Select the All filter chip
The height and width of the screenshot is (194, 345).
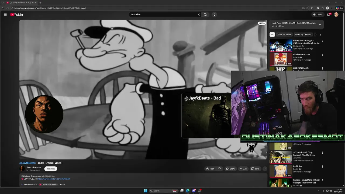click(272, 34)
